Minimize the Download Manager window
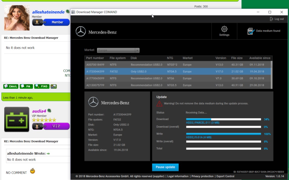The width and height of the screenshot is (289, 180). pos(258,12)
